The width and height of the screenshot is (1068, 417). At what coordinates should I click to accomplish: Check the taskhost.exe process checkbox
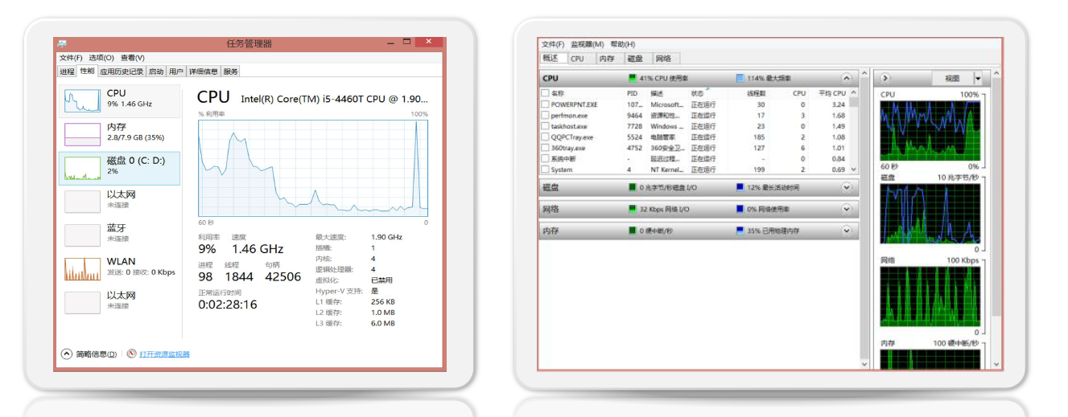[x=545, y=126]
